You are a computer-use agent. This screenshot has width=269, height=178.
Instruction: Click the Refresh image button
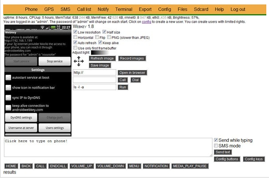click(102, 58)
